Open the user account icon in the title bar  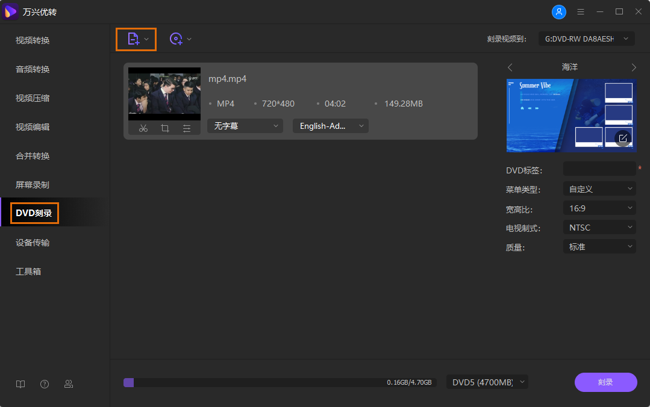pos(559,11)
